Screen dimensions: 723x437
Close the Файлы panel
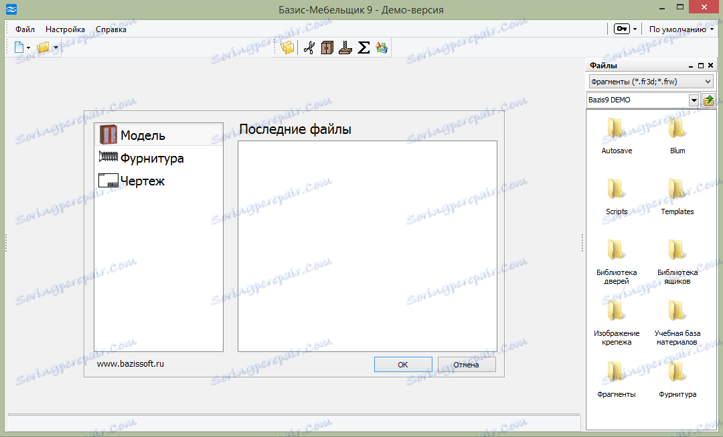(x=710, y=66)
